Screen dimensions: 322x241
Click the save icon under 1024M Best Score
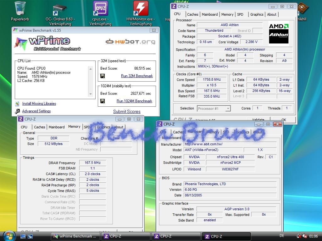pos(103,101)
